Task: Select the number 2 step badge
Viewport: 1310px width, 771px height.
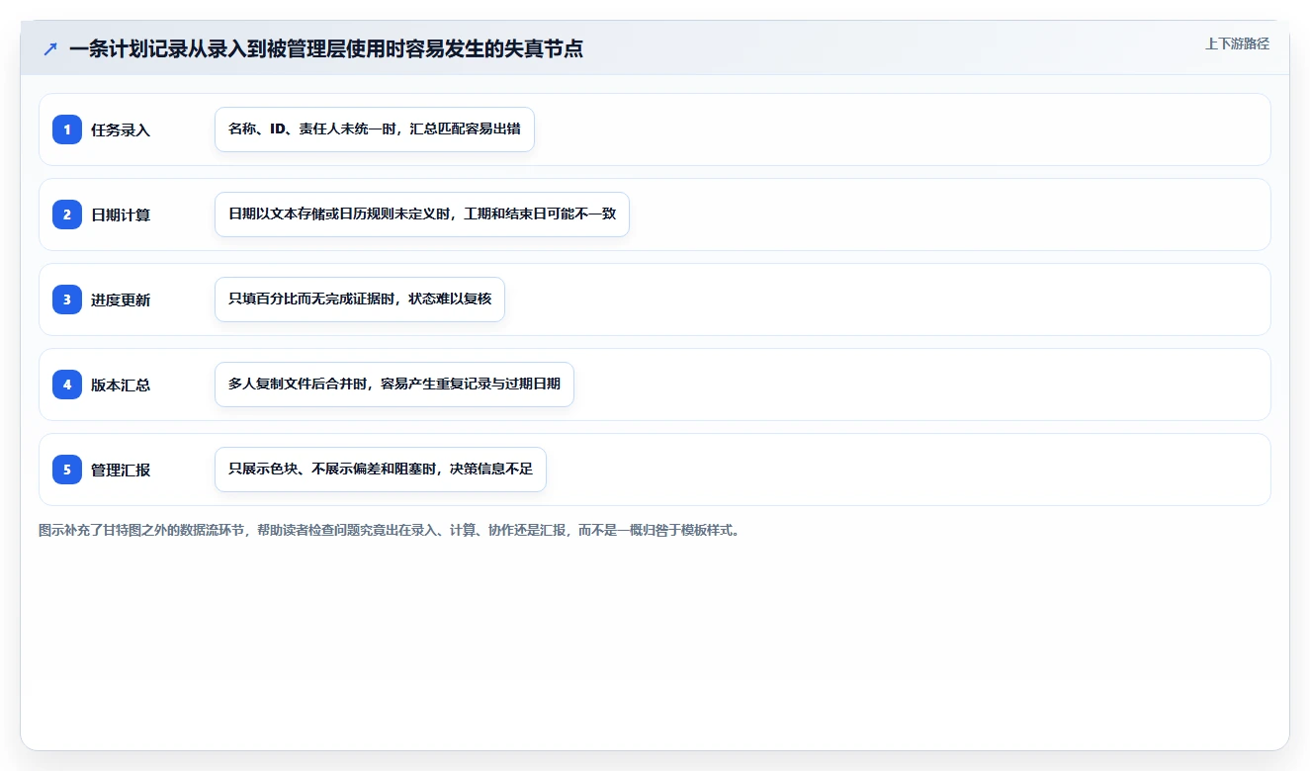Action: [67, 214]
